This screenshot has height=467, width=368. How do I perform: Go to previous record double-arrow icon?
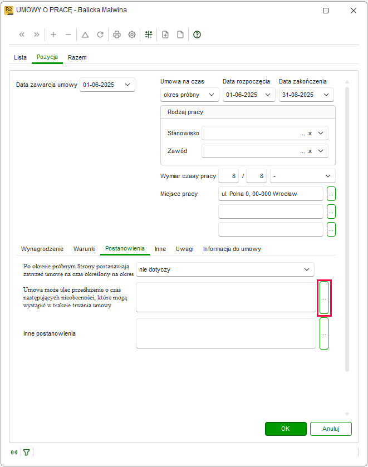(22, 35)
